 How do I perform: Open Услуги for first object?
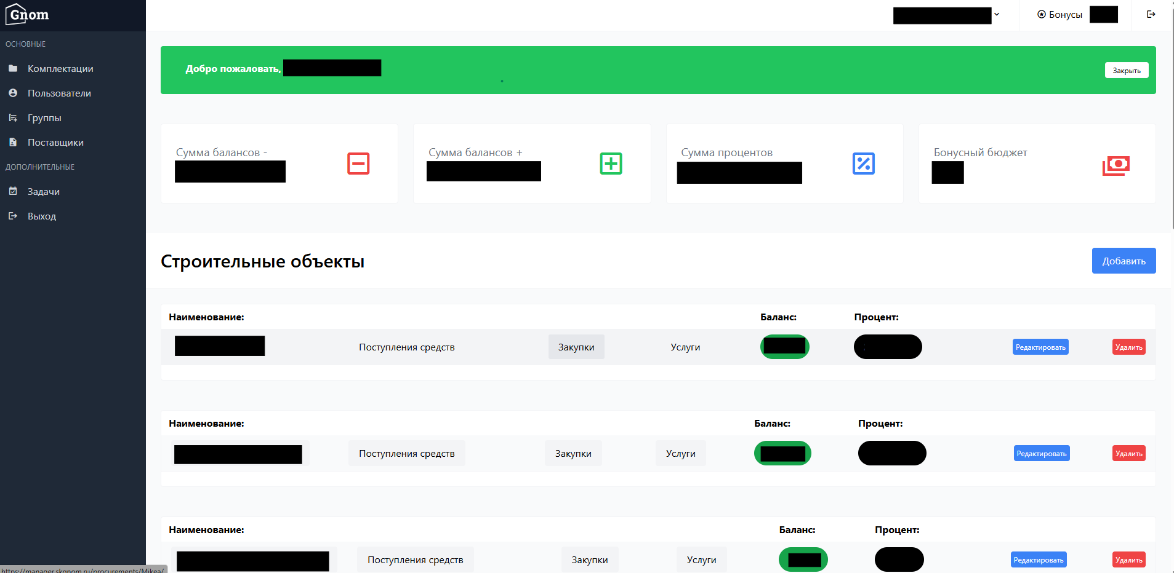pos(685,347)
